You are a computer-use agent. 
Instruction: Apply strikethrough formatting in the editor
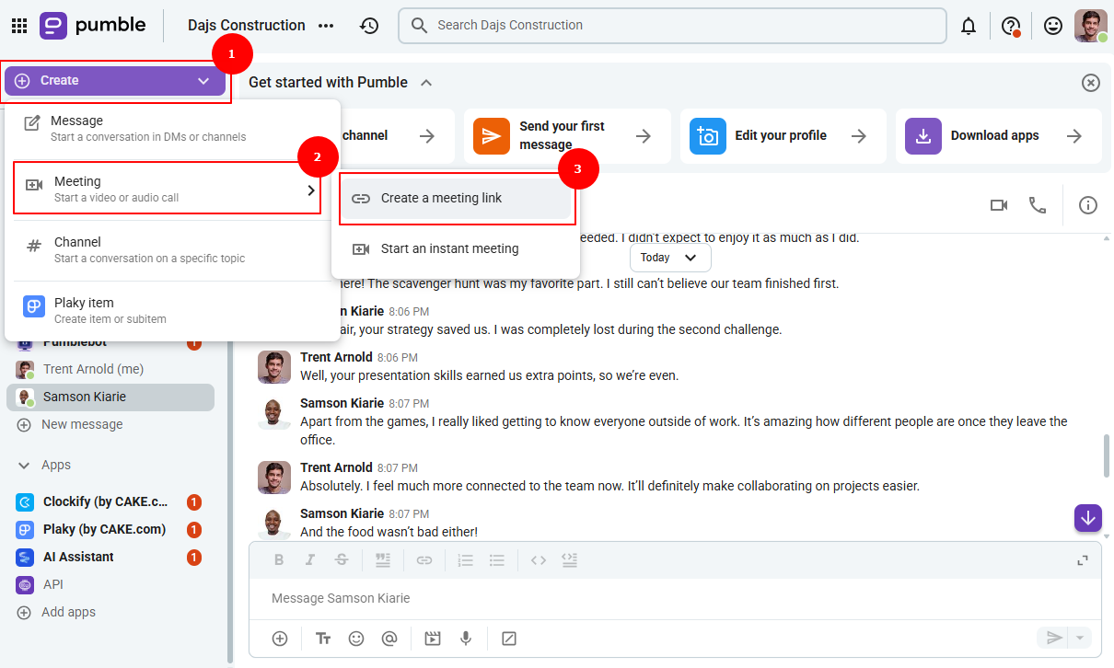pyautogui.click(x=342, y=559)
